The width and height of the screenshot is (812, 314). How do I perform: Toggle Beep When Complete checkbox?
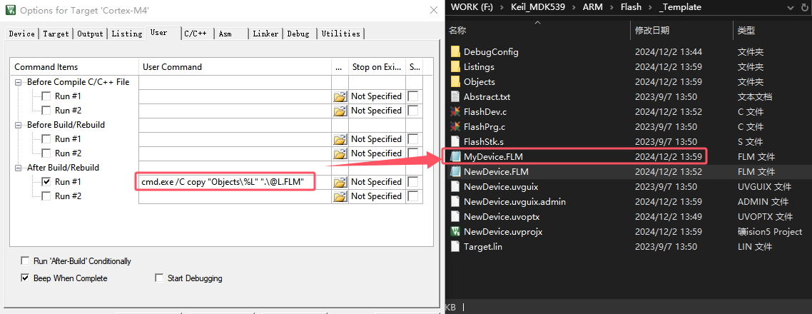coord(26,278)
